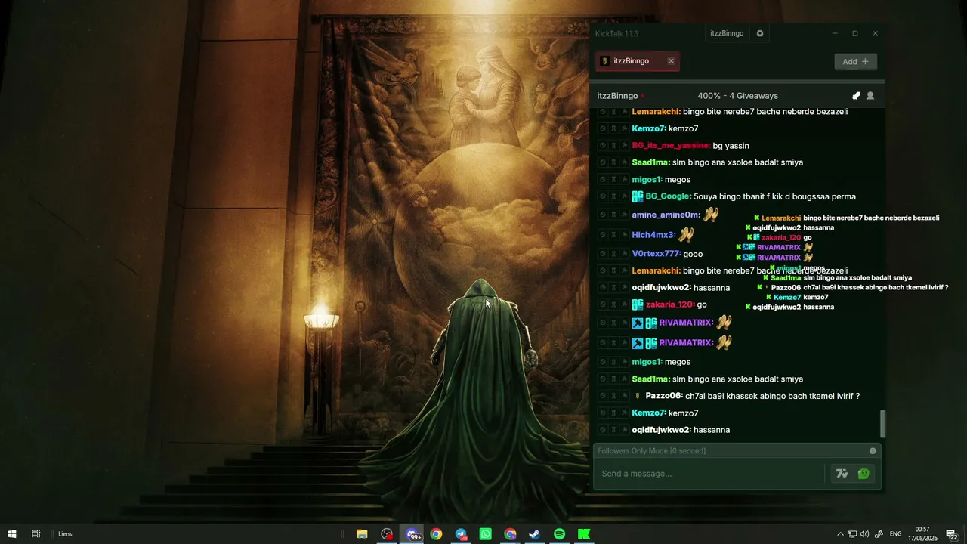Open File Explorer from the taskbar
967x544 pixels.
point(362,534)
